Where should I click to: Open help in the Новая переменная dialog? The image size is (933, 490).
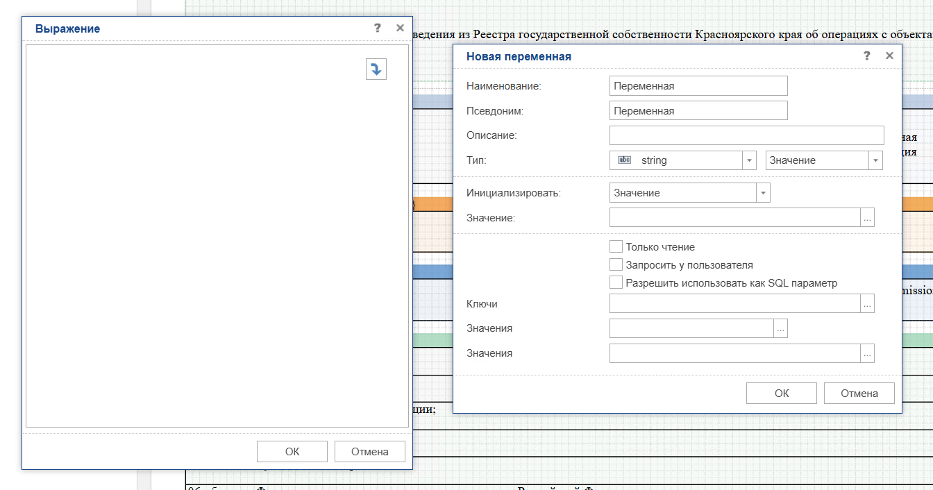tap(866, 56)
